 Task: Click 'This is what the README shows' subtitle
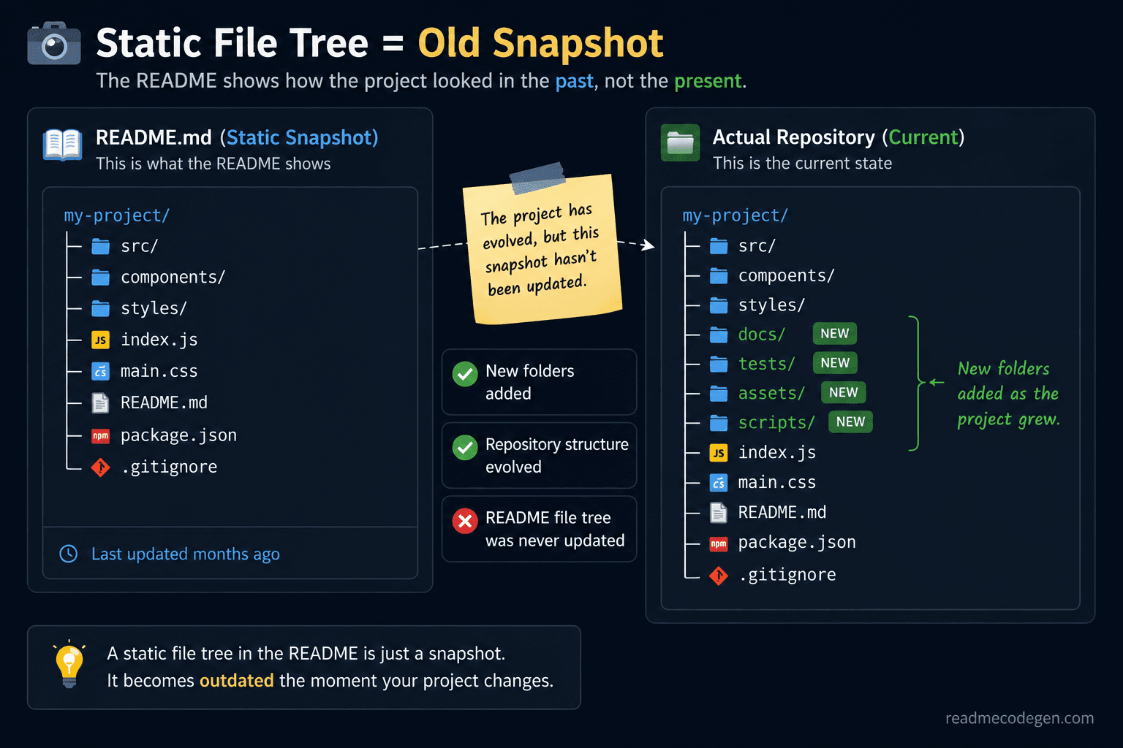click(x=213, y=164)
